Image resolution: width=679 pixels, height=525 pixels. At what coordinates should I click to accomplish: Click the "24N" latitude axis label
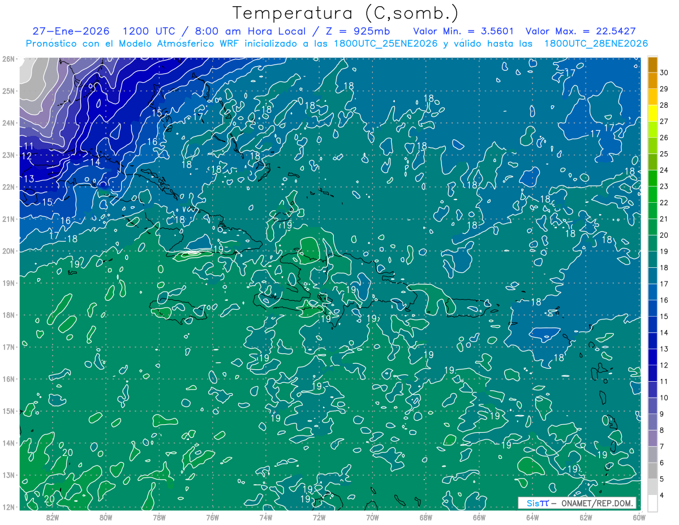coord(8,123)
